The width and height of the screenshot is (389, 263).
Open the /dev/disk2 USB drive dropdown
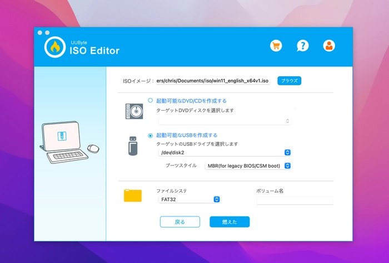point(225,152)
